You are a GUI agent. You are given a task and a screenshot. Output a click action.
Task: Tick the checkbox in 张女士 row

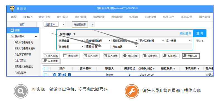click(45, 75)
